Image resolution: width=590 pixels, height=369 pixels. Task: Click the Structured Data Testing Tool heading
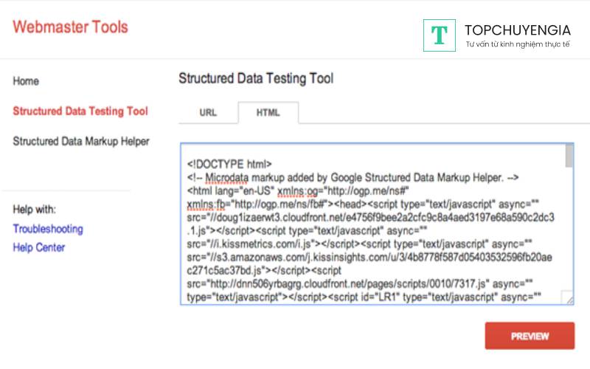(256, 78)
